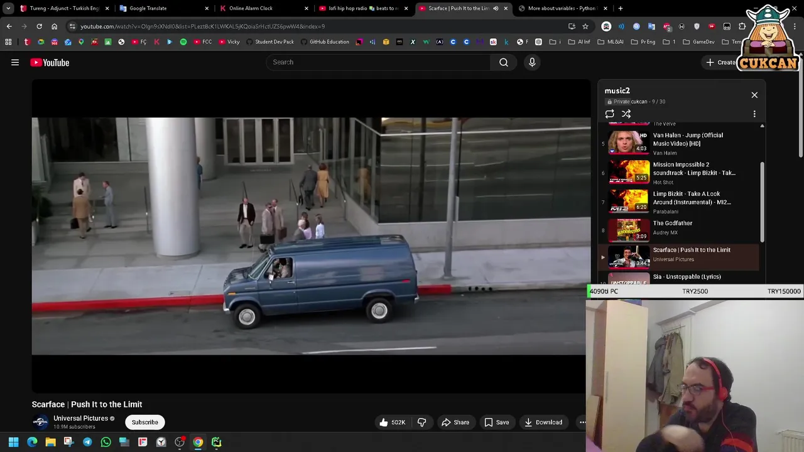Open the Universal Pictures channel avatar
This screenshot has height=452, width=804.
coord(40,422)
